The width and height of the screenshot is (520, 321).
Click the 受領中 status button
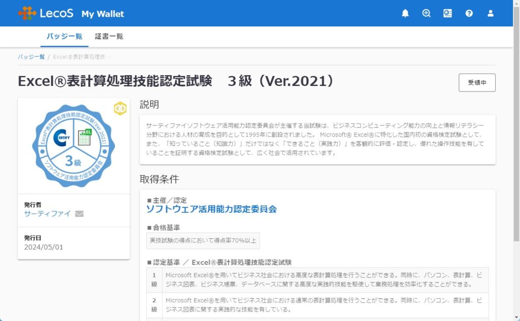click(477, 83)
